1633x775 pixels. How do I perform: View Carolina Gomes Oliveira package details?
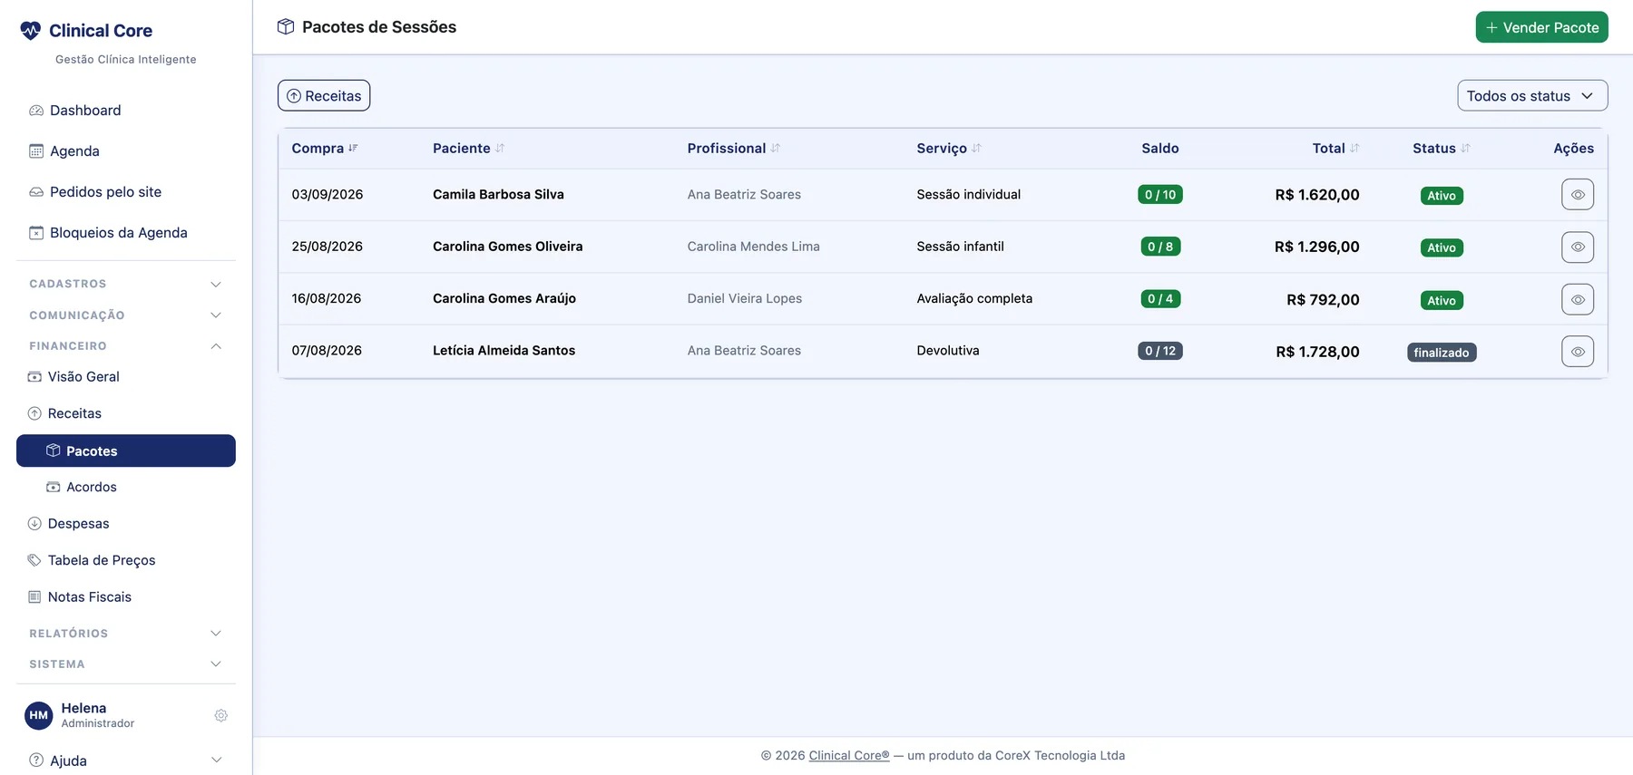pos(1578,247)
